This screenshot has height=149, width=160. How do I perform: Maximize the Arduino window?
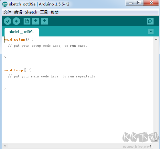coord(139,3)
